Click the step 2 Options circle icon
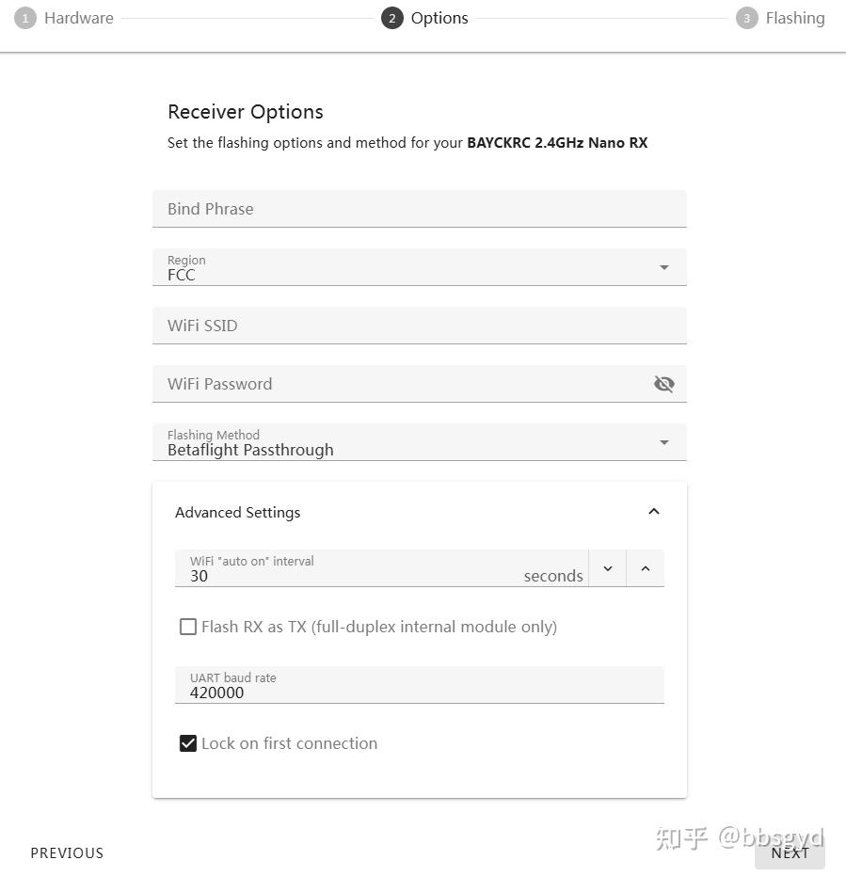This screenshot has width=846, height=876. [391, 18]
